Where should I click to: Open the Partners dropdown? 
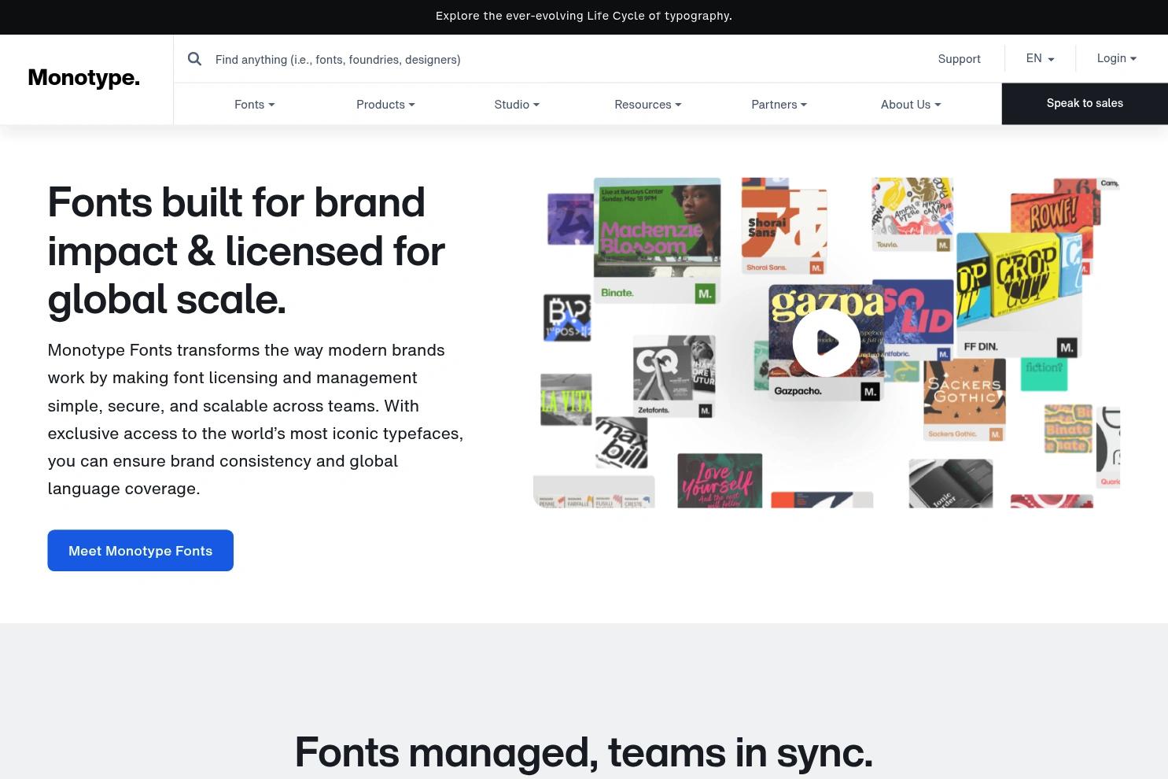[779, 104]
